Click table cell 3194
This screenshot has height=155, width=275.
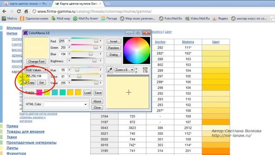point(104,116)
